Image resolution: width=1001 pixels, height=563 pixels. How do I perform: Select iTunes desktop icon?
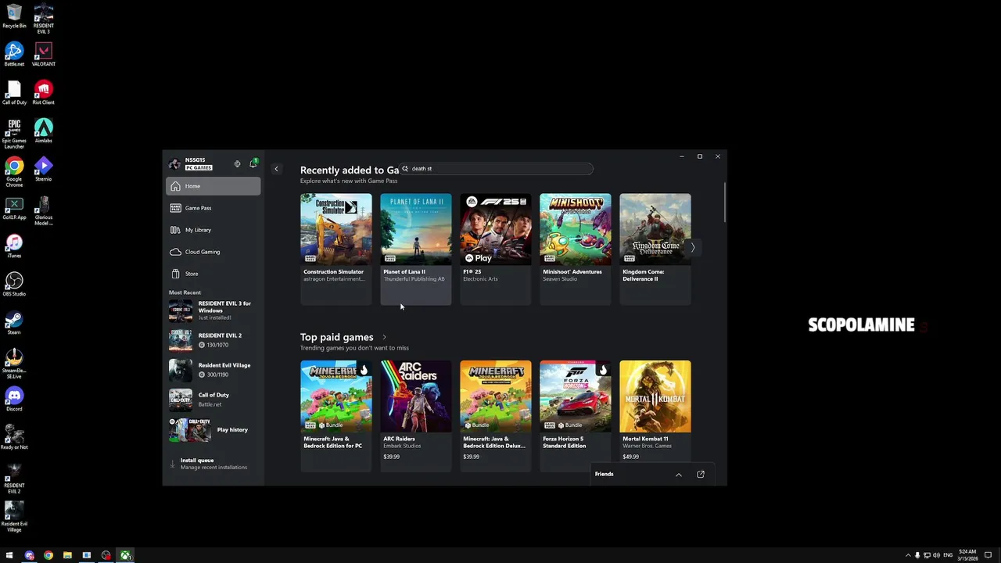pyautogui.click(x=14, y=246)
